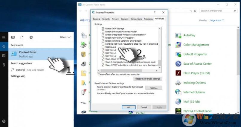Open Settings gear in Start sidebar
Viewport: 241px width, 127px height.
point(4,121)
